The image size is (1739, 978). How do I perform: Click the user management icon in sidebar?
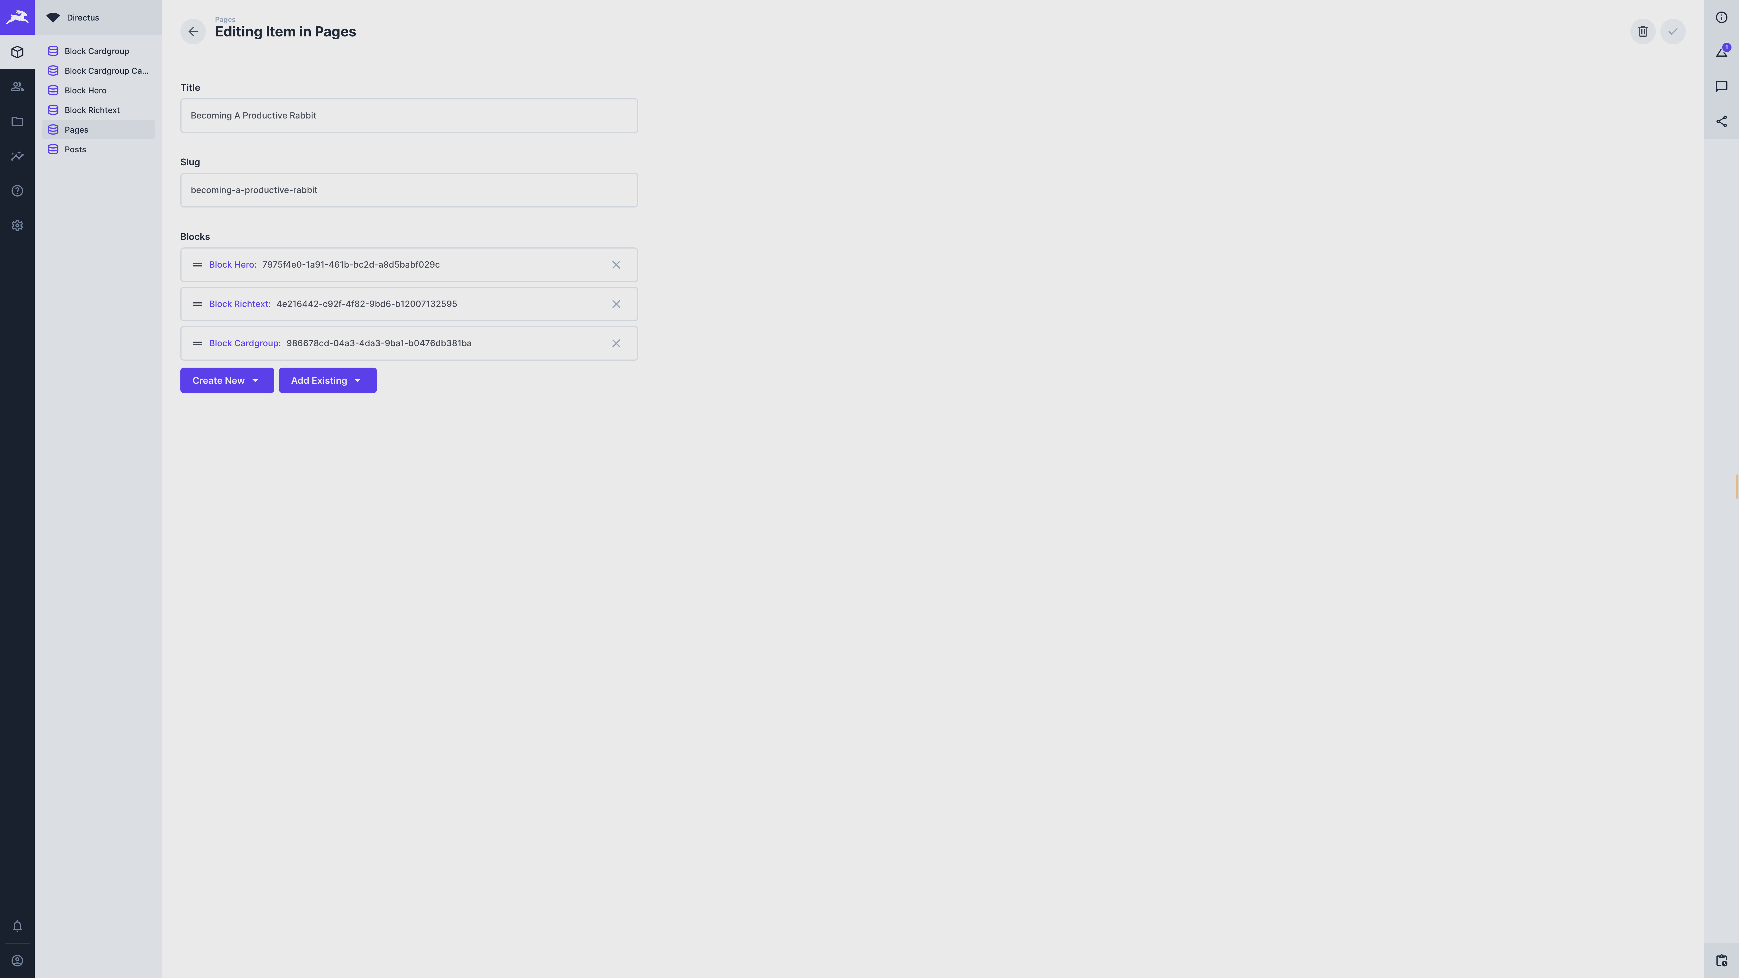tap(17, 86)
